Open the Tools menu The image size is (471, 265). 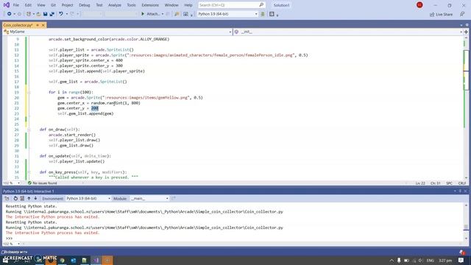131,5
